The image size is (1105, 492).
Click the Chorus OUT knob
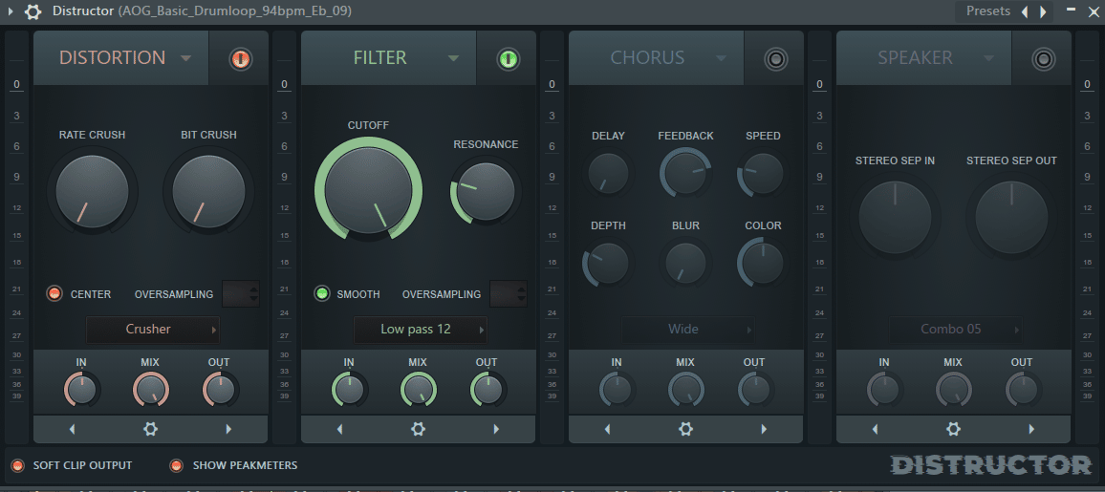pos(755,390)
